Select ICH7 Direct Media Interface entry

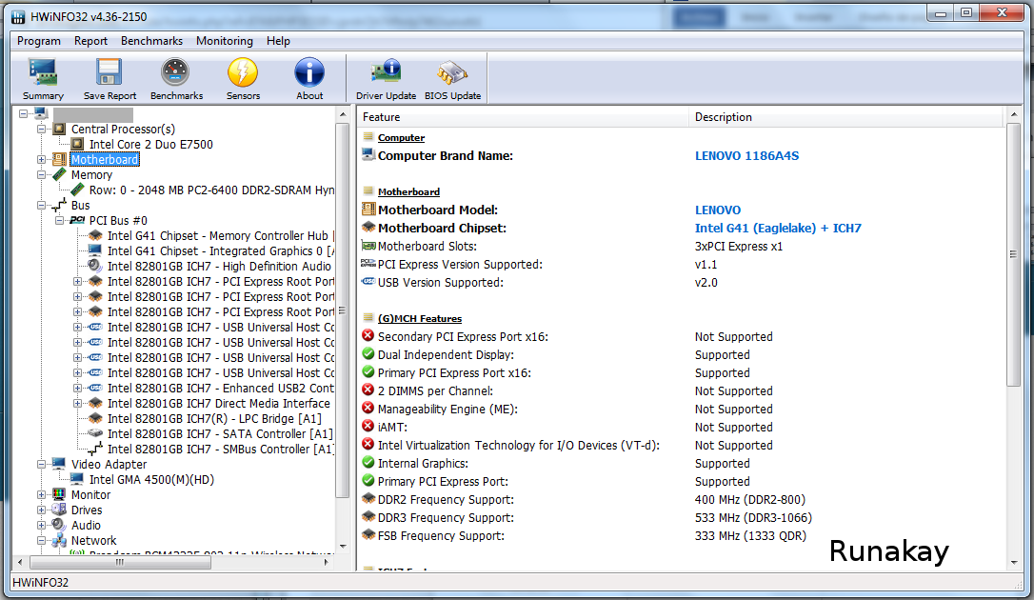tap(218, 403)
